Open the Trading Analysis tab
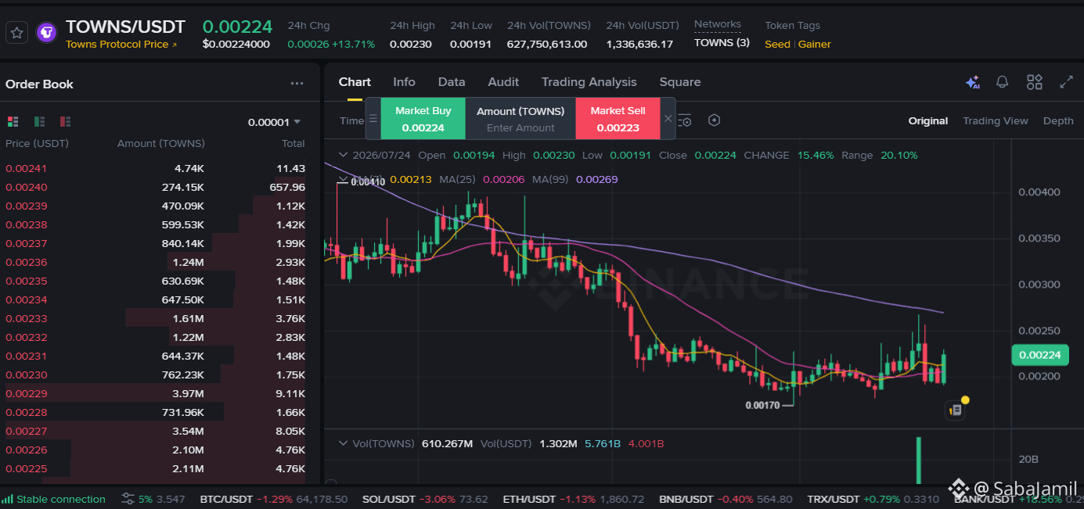The height and width of the screenshot is (509, 1084). pyautogui.click(x=589, y=82)
